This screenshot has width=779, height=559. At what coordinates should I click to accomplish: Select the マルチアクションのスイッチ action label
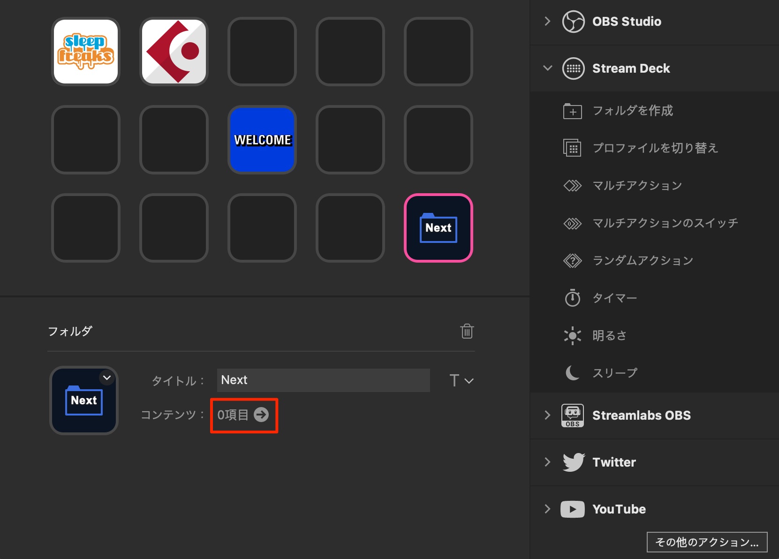(x=666, y=223)
